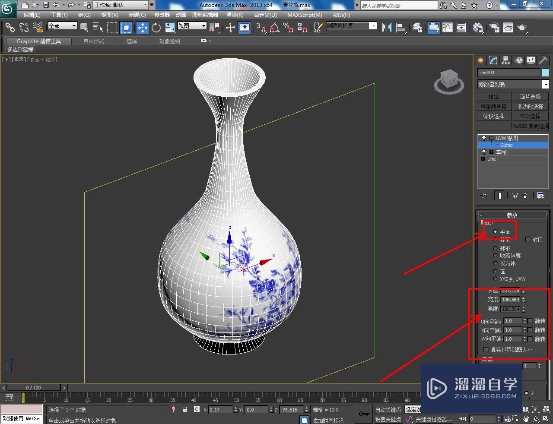
Task: Select the 平面 mapping radio button
Action: point(495,232)
